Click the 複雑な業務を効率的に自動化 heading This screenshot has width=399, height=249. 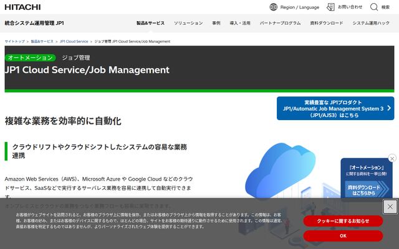point(63,121)
